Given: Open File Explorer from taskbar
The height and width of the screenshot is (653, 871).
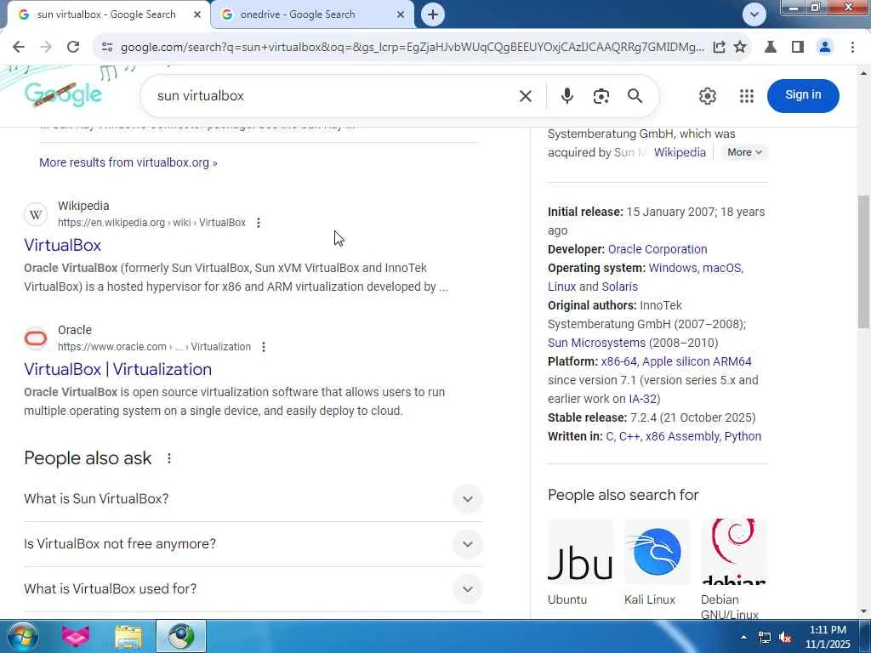Looking at the screenshot, I should point(129,636).
